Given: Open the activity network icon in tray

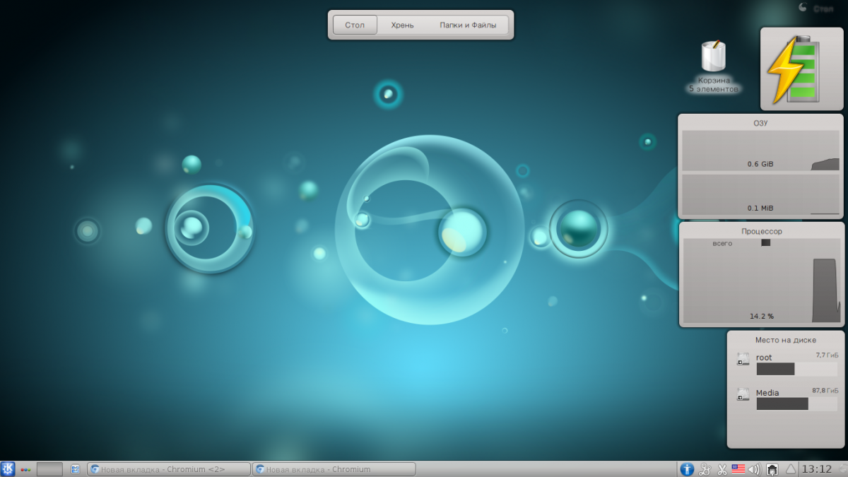Looking at the screenshot, I should click(x=705, y=469).
